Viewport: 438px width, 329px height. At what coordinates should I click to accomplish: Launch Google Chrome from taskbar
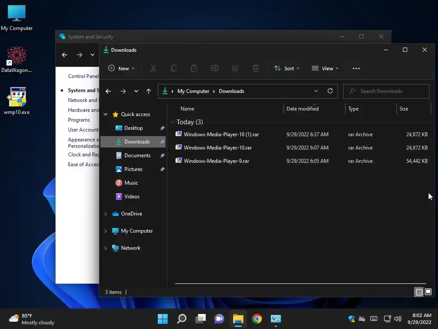click(x=257, y=319)
